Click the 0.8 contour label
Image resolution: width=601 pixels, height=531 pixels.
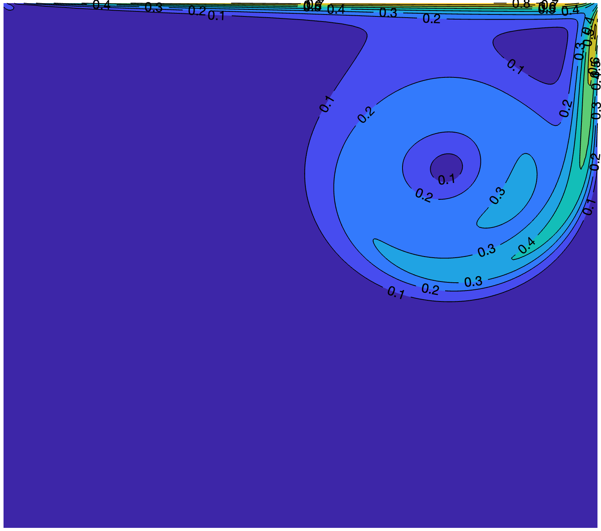pyautogui.click(x=521, y=4)
